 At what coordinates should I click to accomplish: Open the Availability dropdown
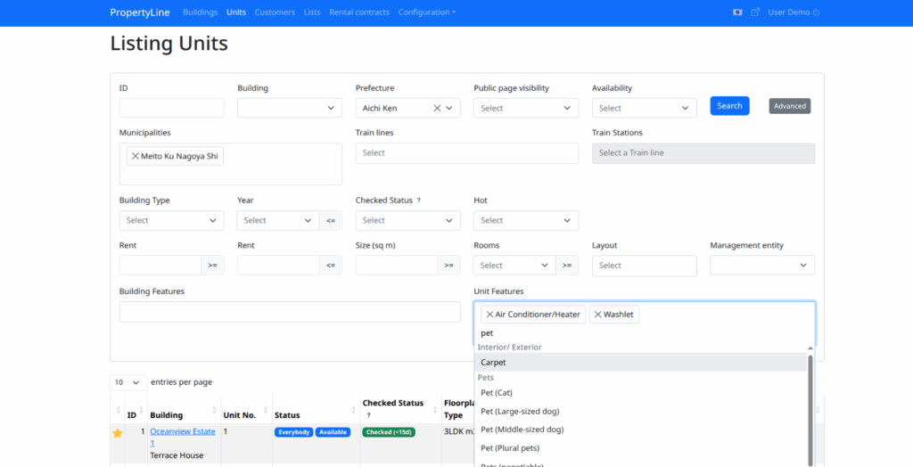644,108
